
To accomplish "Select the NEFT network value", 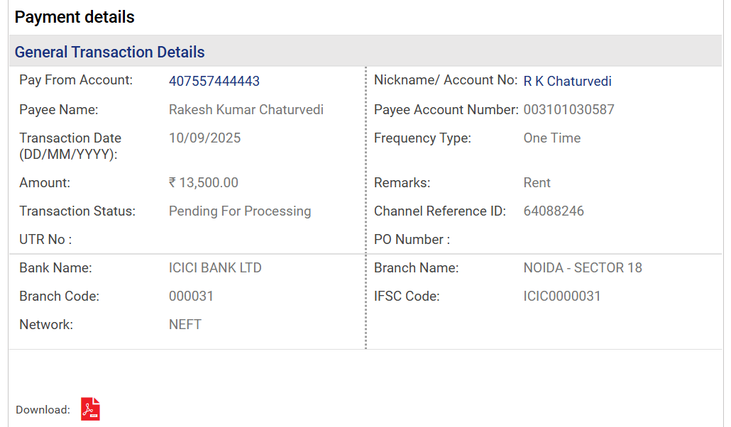I will pos(185,324).
